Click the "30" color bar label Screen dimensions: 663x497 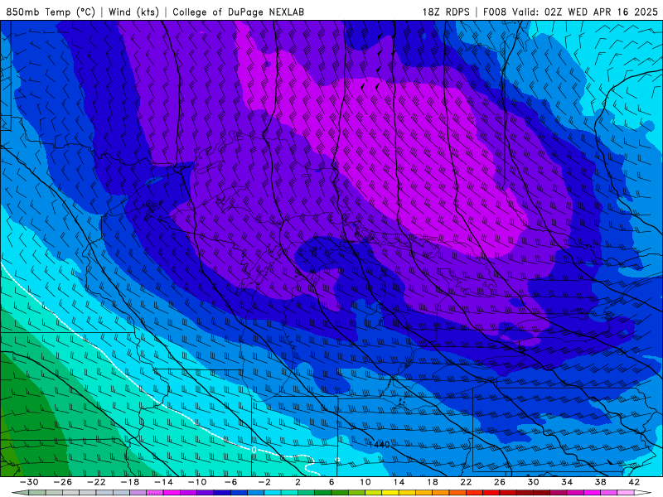click(x=533, y=482)
